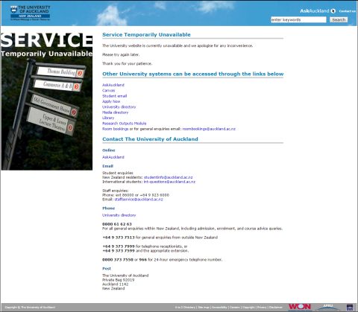Focus the enter keywords search field
This screenshot has width=358, height=312.
coord(298,19)
